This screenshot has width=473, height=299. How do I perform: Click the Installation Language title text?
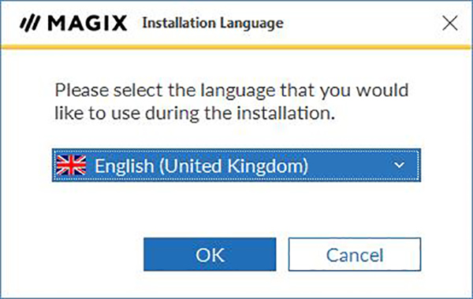[213, 24]
